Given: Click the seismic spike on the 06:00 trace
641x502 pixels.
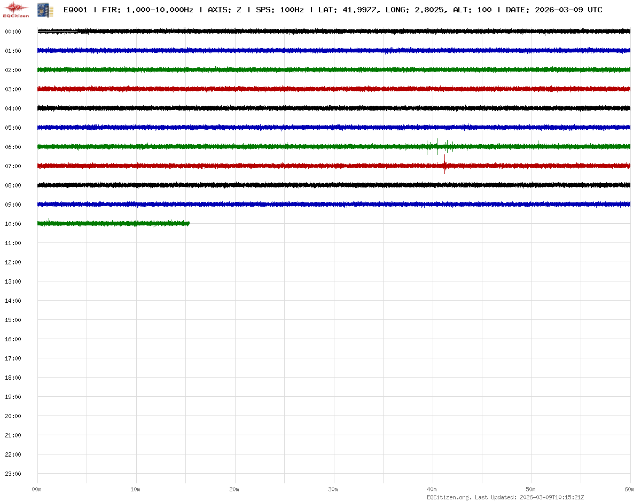Looking at the screenshot, I should coord(437,146).
